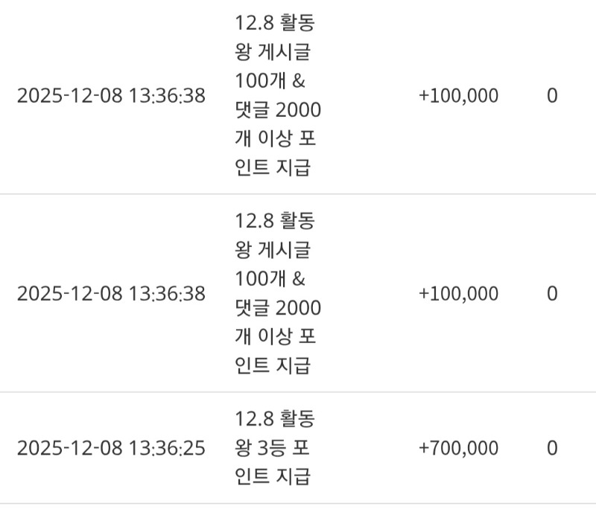Image resolution: width=596 pixels, height=512 pixels.
Task: Click the date 2025-12-08 in the top row
Action: pos(69,97)
